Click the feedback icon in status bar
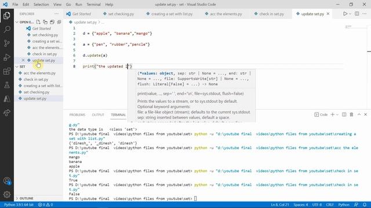 [356, 205]
